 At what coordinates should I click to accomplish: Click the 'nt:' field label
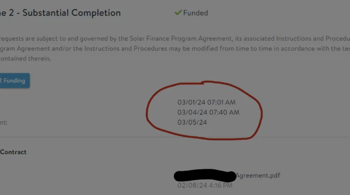coord(4,122)
